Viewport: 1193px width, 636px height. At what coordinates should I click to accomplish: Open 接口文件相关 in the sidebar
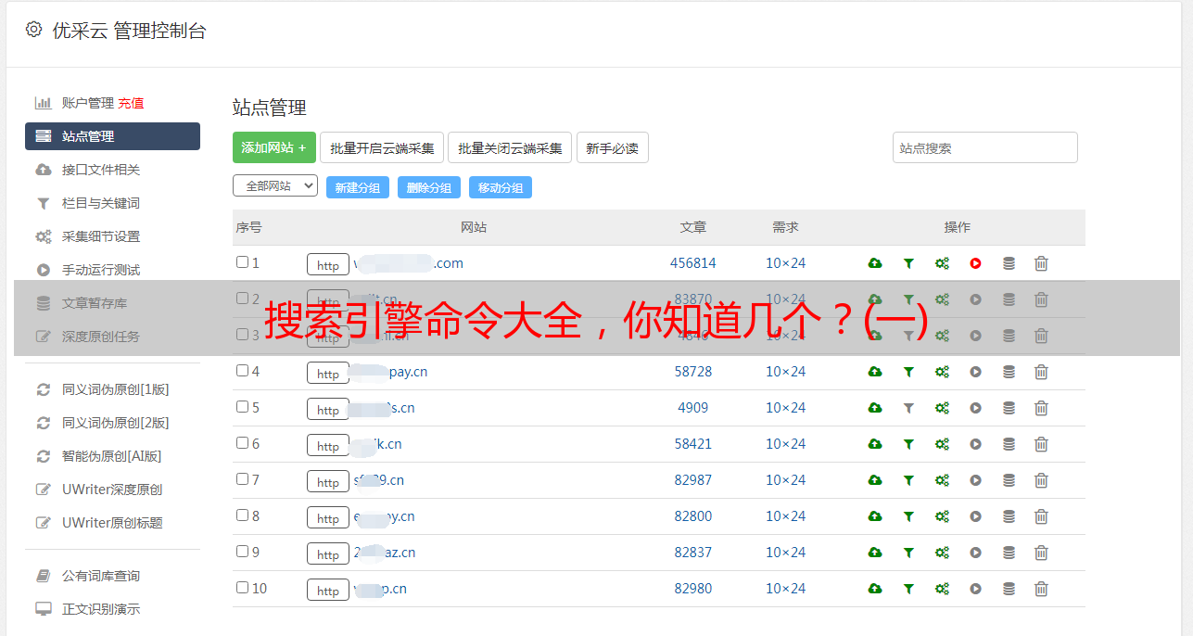tap(101, 170)
